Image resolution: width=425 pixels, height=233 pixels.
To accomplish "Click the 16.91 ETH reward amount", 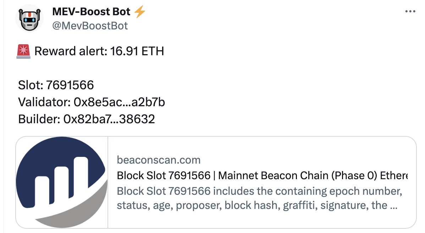I will [x=137, y=51].
